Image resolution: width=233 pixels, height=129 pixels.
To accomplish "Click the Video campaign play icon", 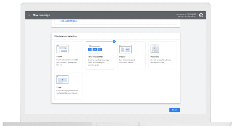I will pos(62,80).
